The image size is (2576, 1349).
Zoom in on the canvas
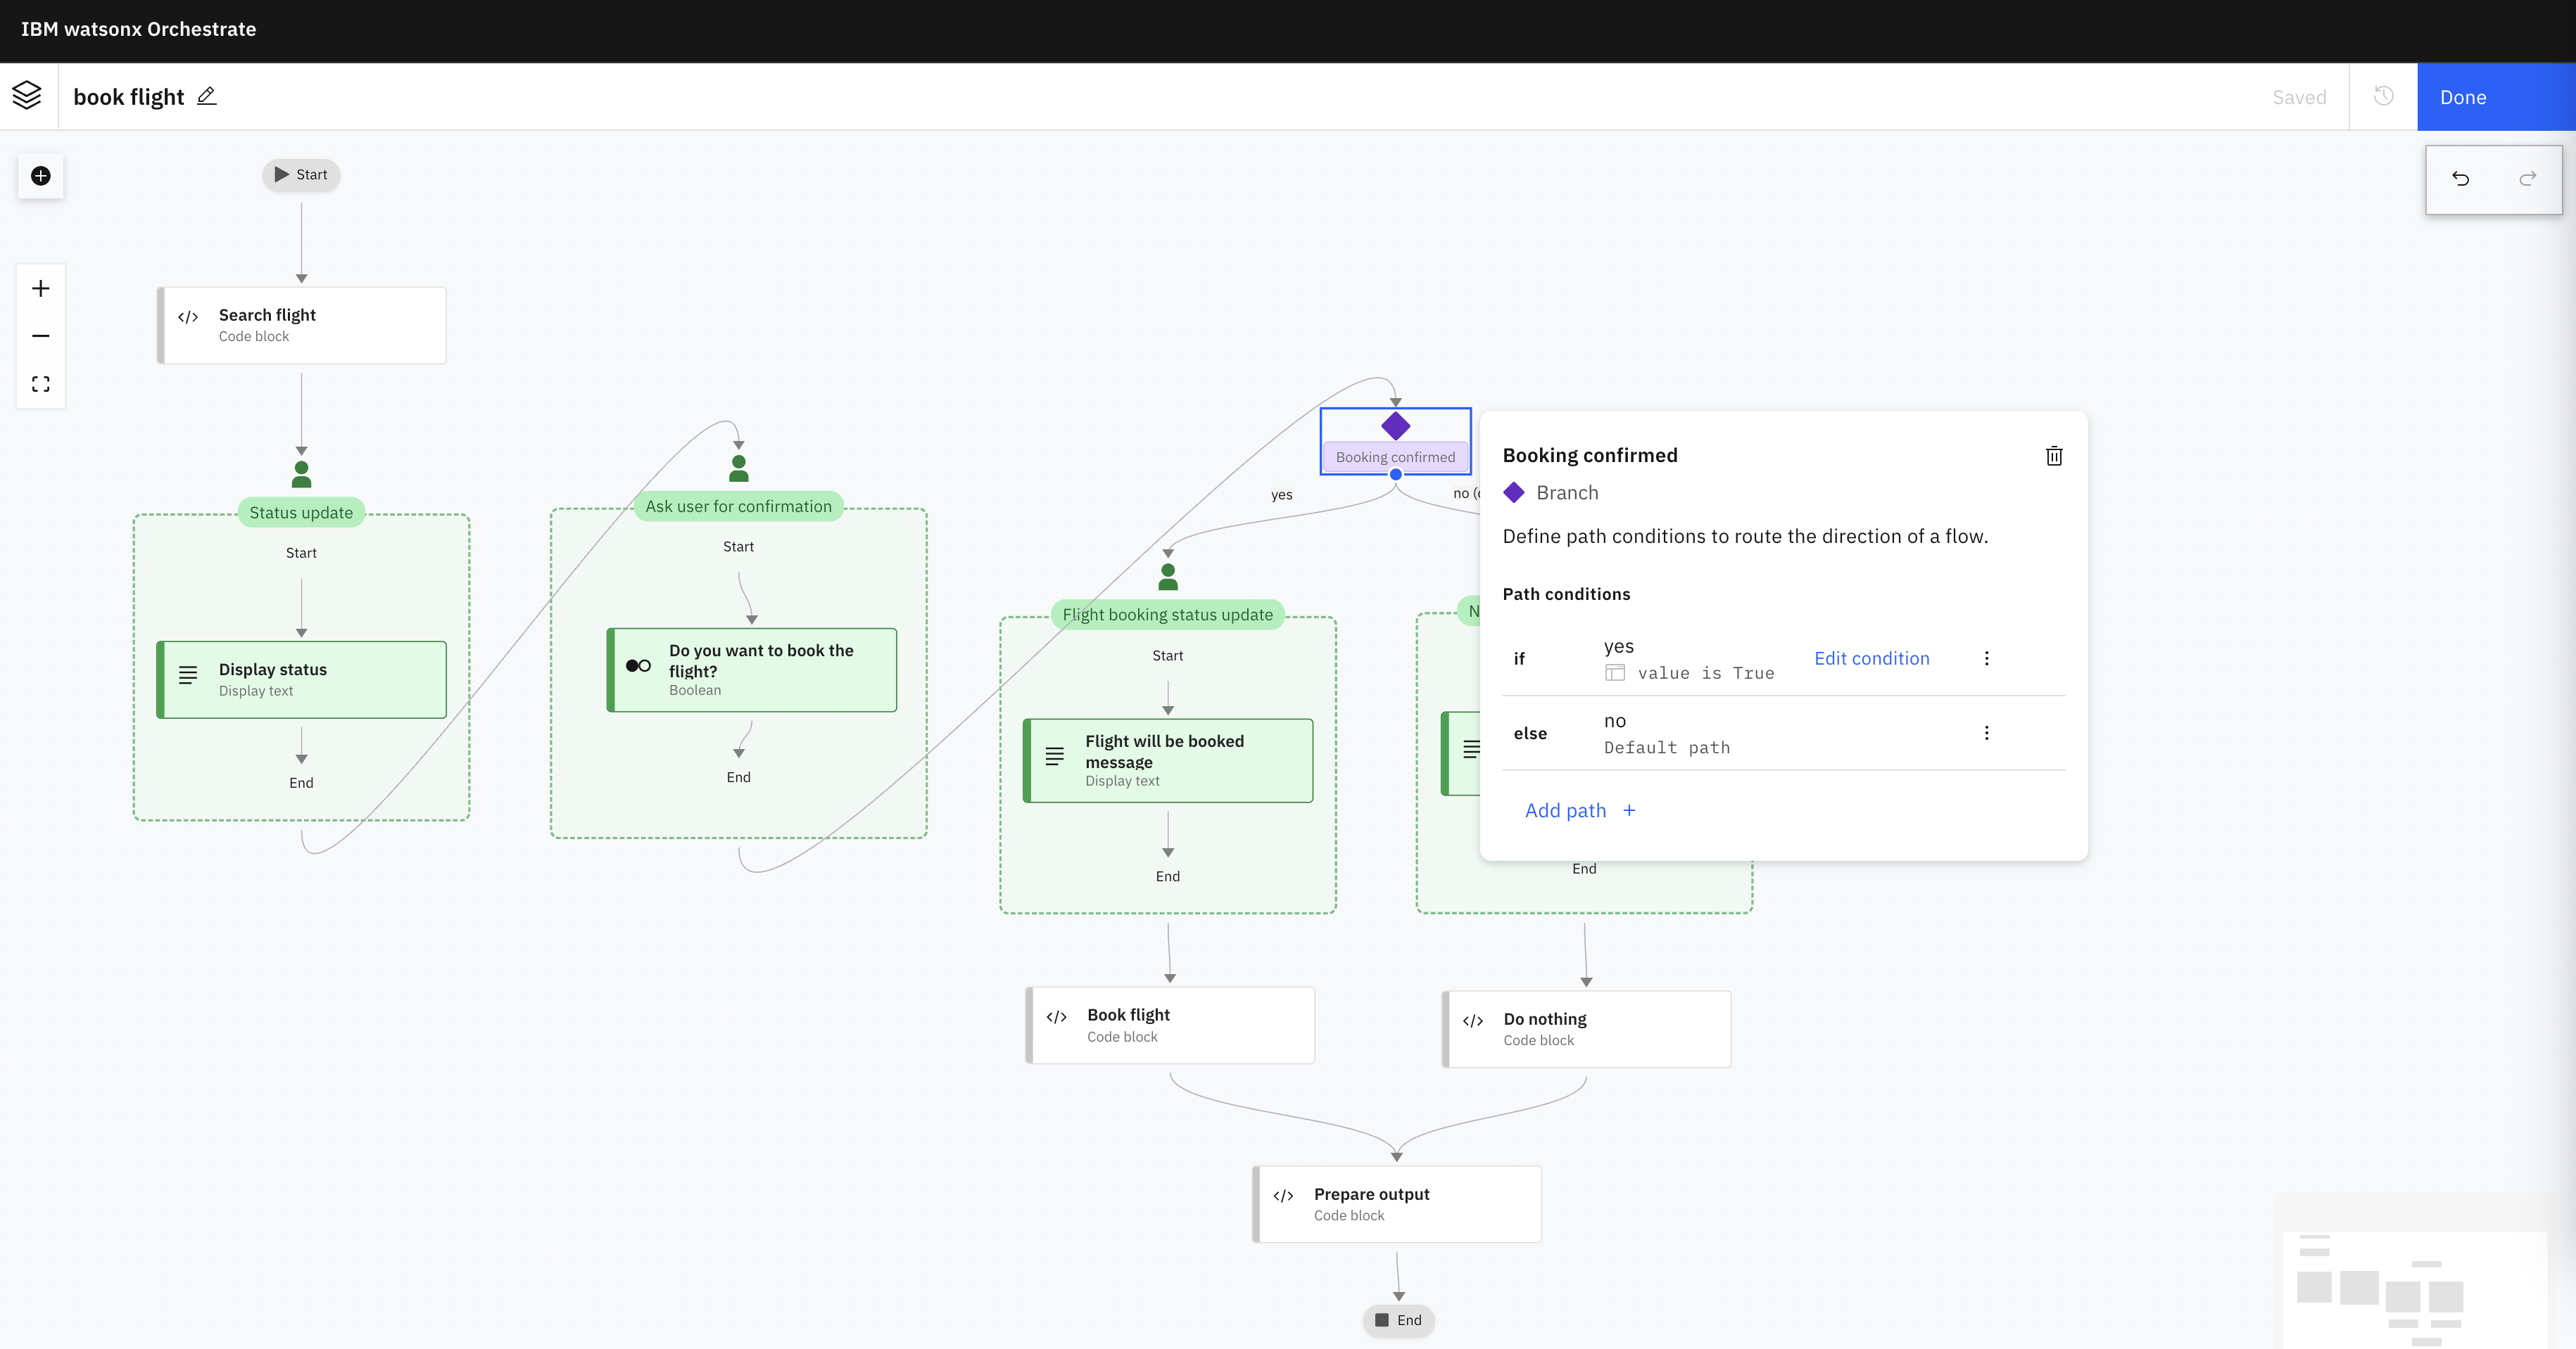(41, 289)
